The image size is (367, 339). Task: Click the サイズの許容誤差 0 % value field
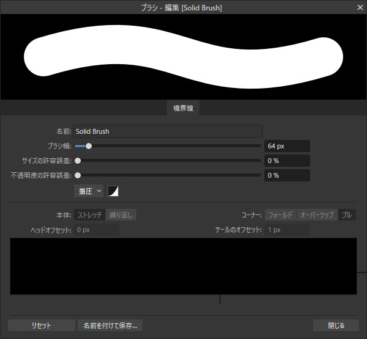[287, 161]
